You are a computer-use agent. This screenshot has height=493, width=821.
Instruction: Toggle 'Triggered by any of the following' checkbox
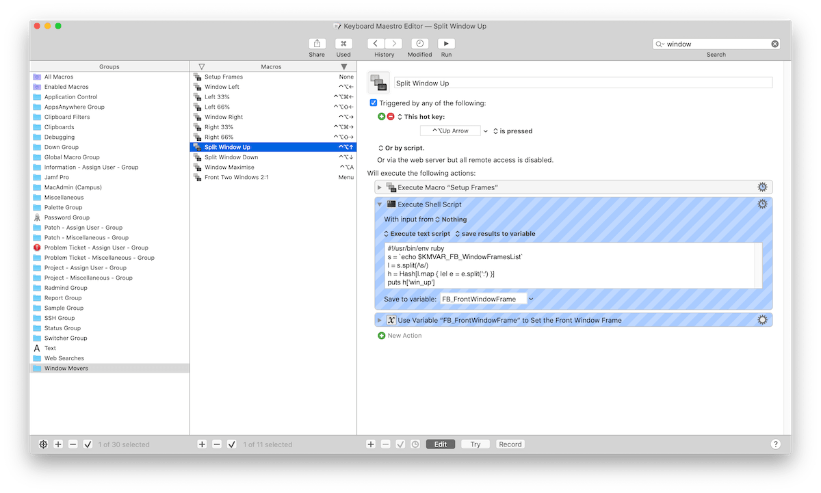pos(374,103)
